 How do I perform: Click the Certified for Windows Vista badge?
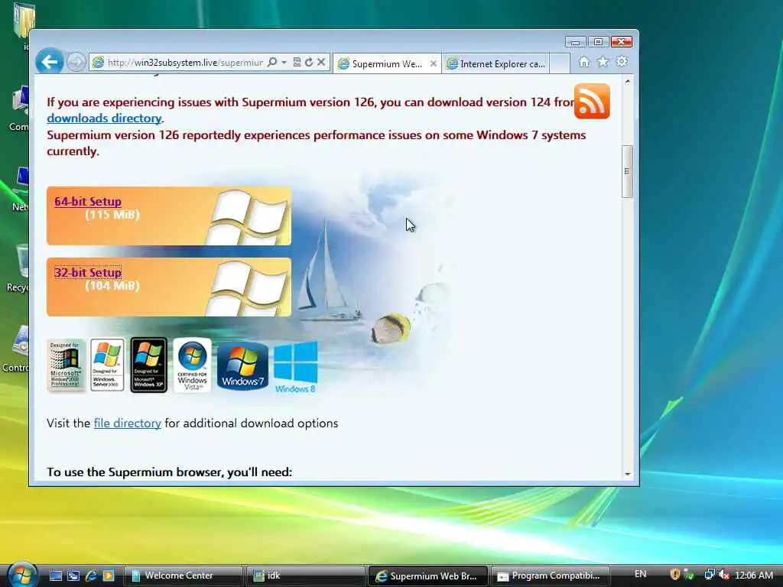(192, 365)
